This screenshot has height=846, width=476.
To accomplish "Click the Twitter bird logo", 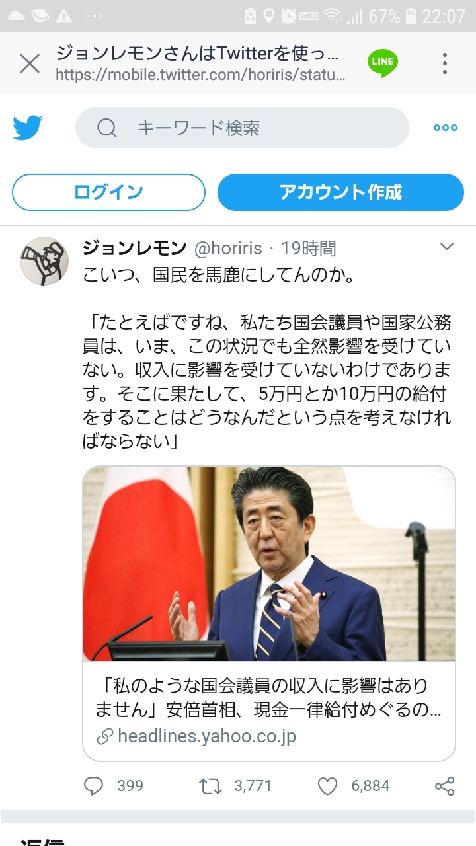I will [x=28, y=128].
